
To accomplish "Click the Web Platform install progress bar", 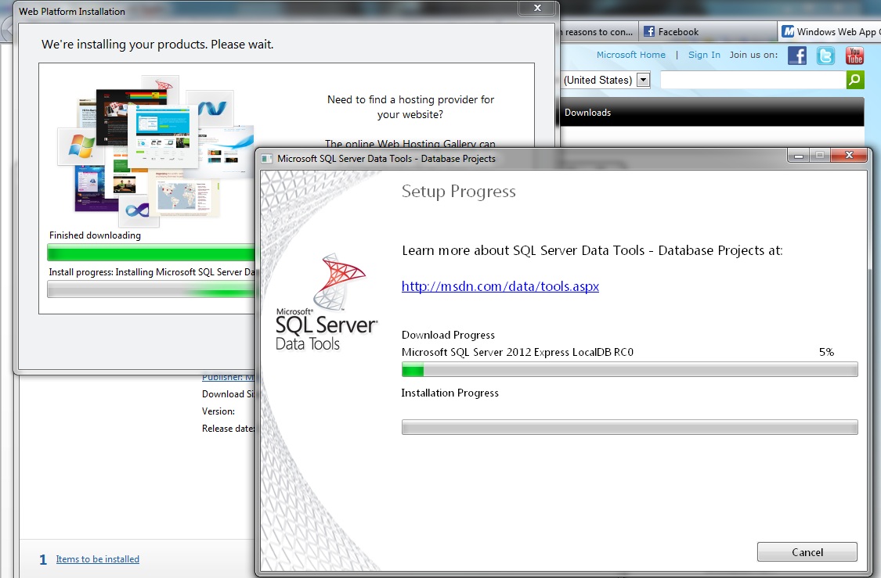I will click(x=151, y=289).
